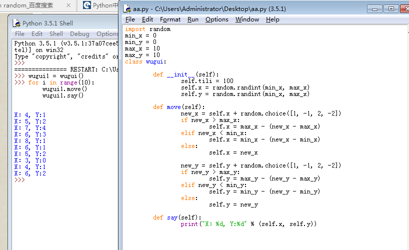This screenshot has width=409, height=250.
Task: Place cursor at the last shell >>> prompt
Action: (x=27, y=180)
